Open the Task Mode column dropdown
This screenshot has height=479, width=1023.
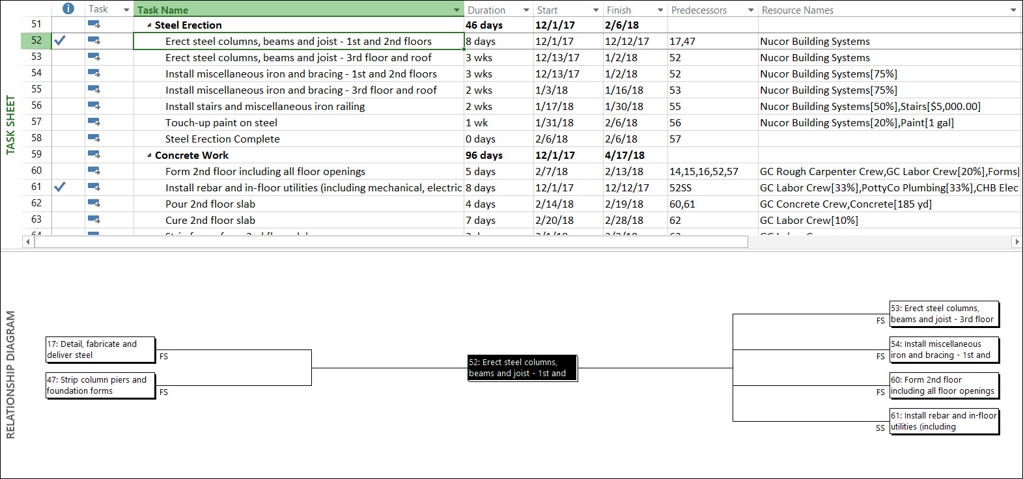click(x=126, y=10)
